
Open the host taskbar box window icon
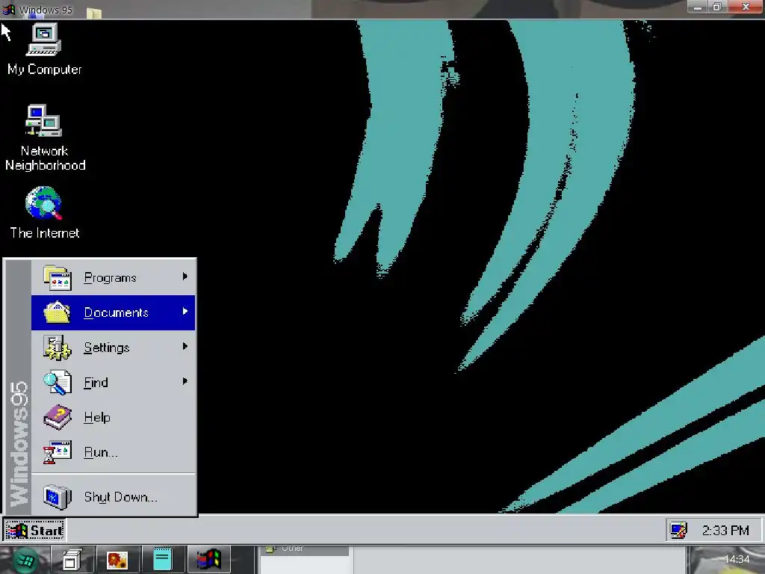71,561
